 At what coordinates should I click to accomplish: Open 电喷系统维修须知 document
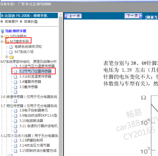click(x=28, y=47)
